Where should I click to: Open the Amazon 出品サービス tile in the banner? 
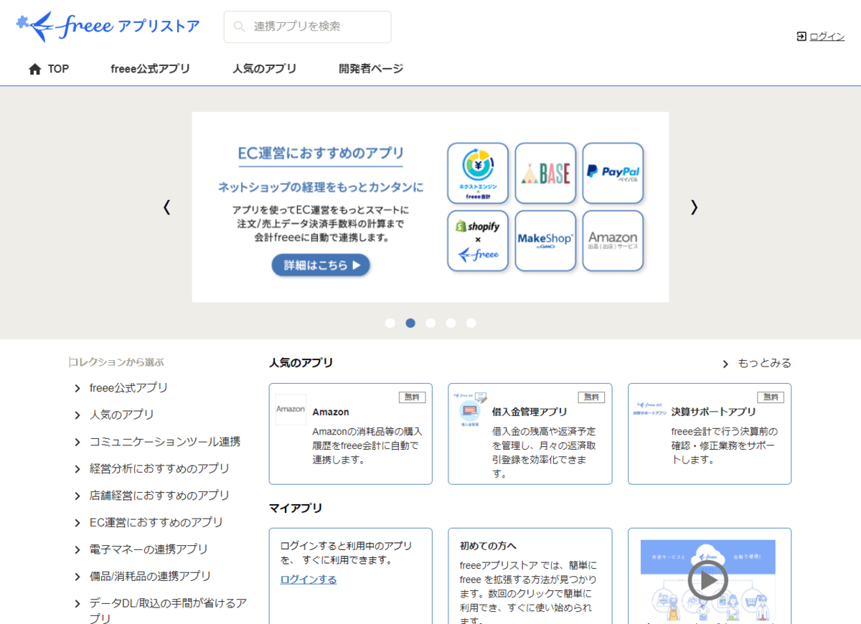point(613,240)
